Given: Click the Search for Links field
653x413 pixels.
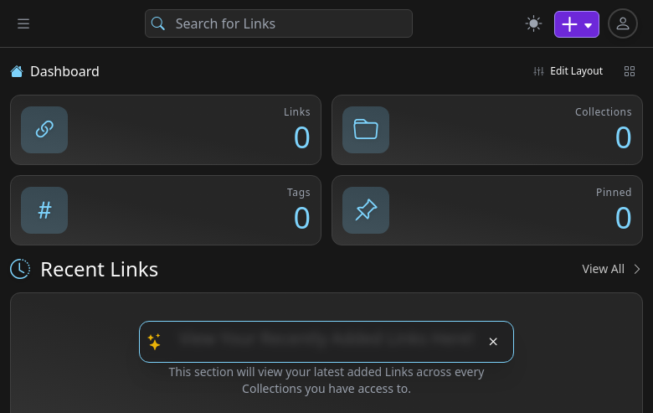Looking at the screenshot, I should coord(279,23).
